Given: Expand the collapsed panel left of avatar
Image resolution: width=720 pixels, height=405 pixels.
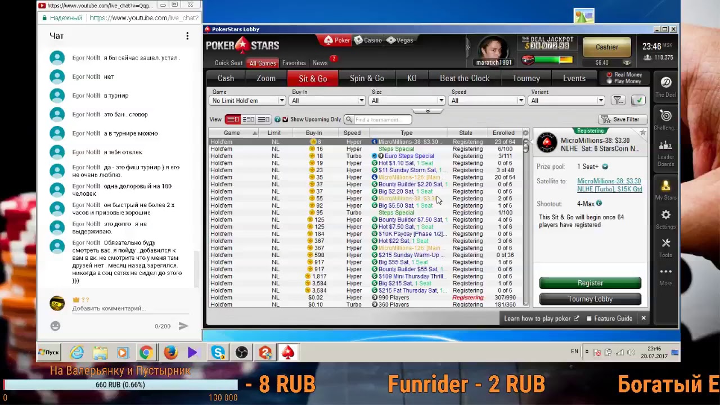Looking at the screenshot, I should 467,48.
